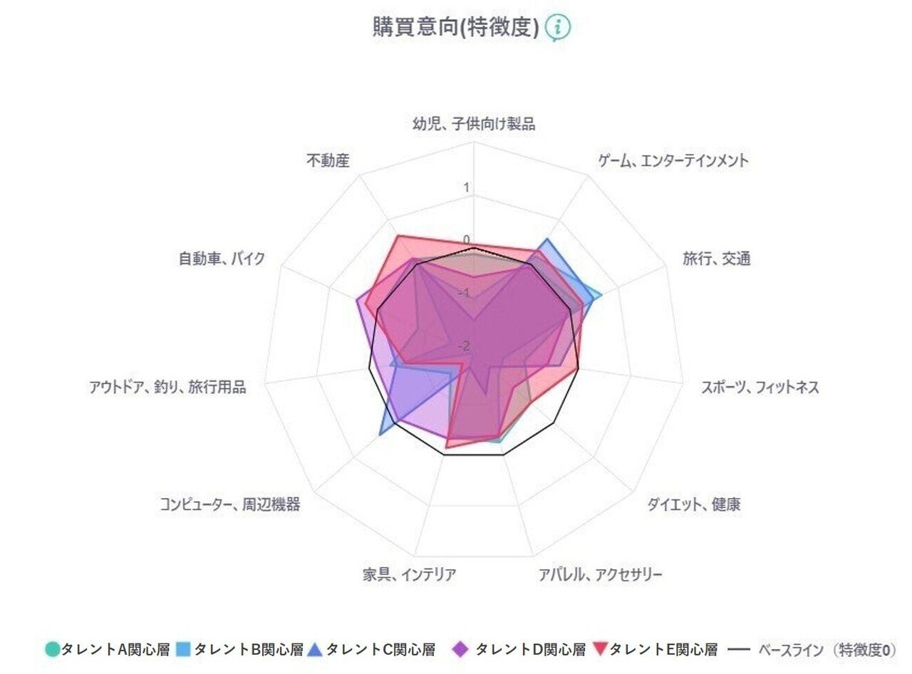Toggle タレントB関心層 legend square icon
Image resolution: width=912 pixels, height=674 pixels.
(183, 650)
